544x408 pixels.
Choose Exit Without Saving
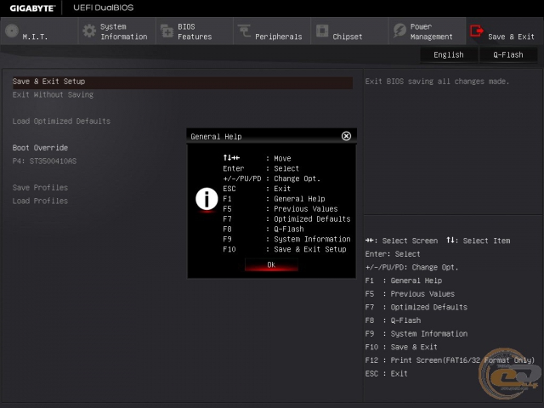53,94
